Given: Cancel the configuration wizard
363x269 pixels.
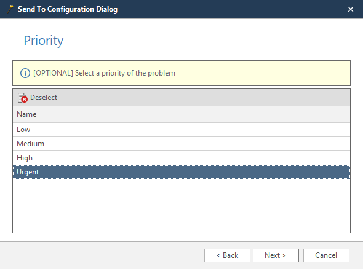Looking at the screenshot, I should click(326, 255).
